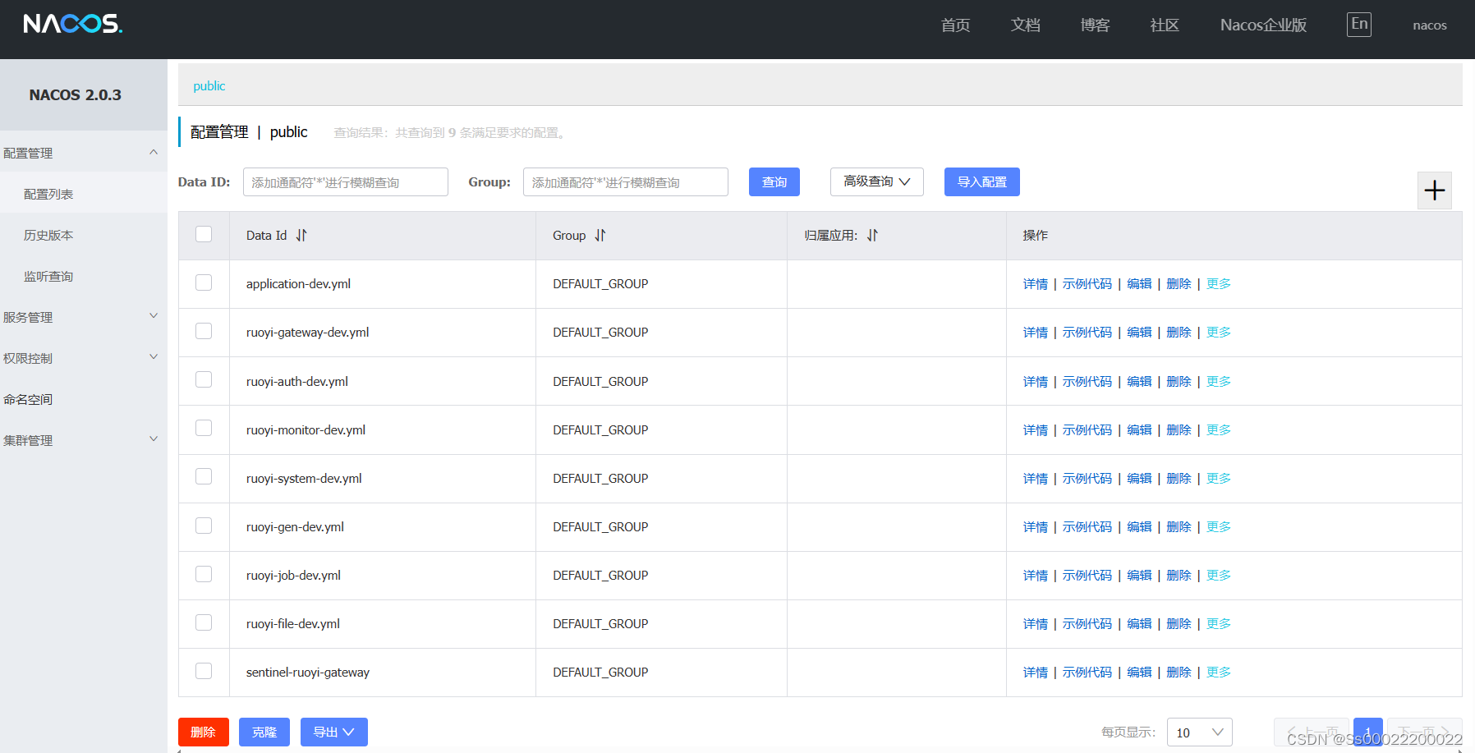1475x753 pixels.
Task: Sort the table by Data Id
Action: [301, 235]
